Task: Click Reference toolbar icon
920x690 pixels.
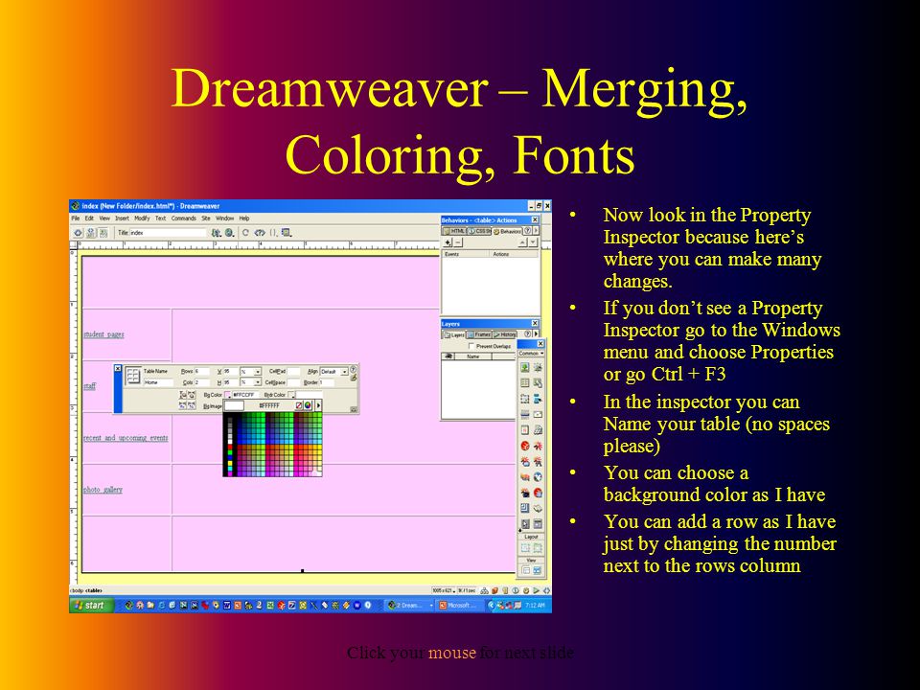Action: point(260,233)
